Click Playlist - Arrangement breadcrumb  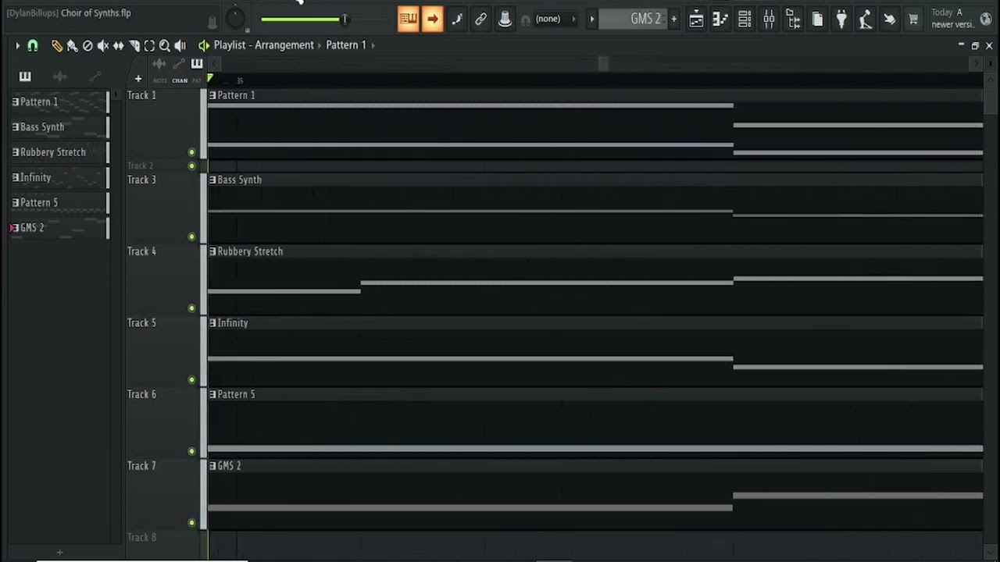pos(263,45)
